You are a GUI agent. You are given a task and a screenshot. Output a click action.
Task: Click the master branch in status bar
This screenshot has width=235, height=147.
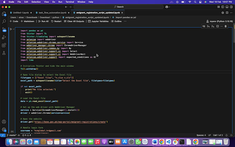pyautogui.click(x=12, y=135)
